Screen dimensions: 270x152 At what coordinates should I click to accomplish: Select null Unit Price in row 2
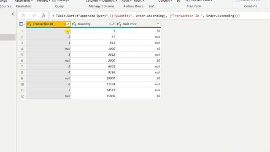138,37
